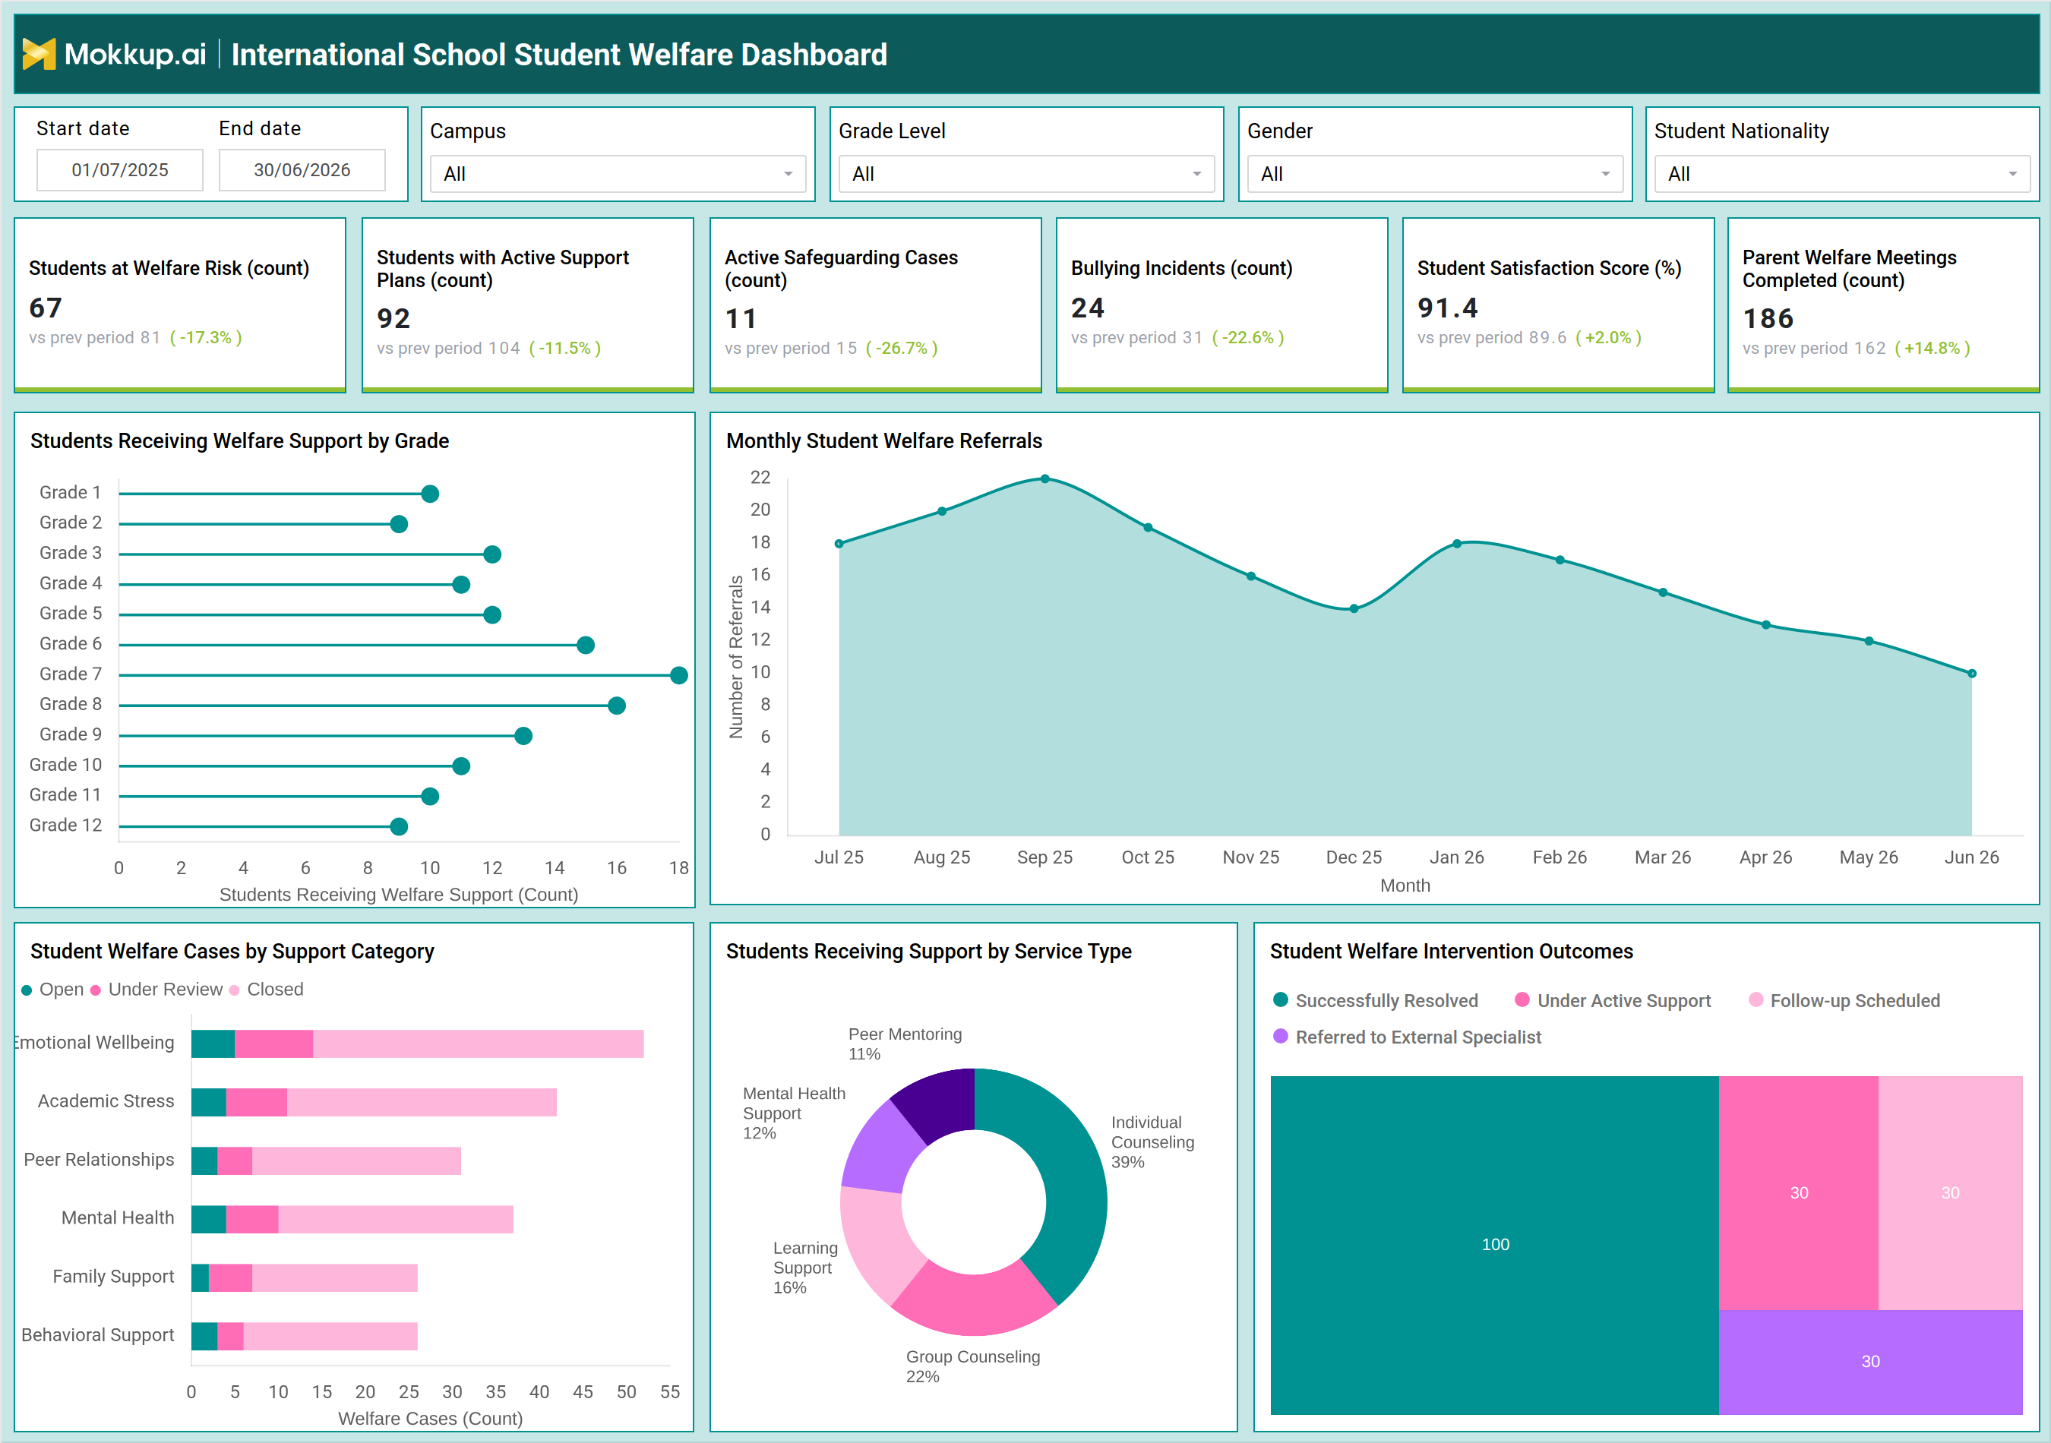Select the Jan 26 referrals data point
Image resolution: width=2051 pixels, height=1443 pixels.
coord(1457,544)
